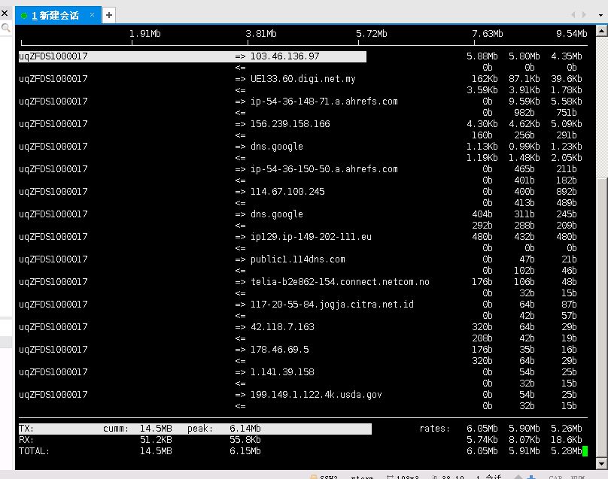Screen dimensions: 608x479
Task: Click the up arrow icon in status bar
Action: 516,476
